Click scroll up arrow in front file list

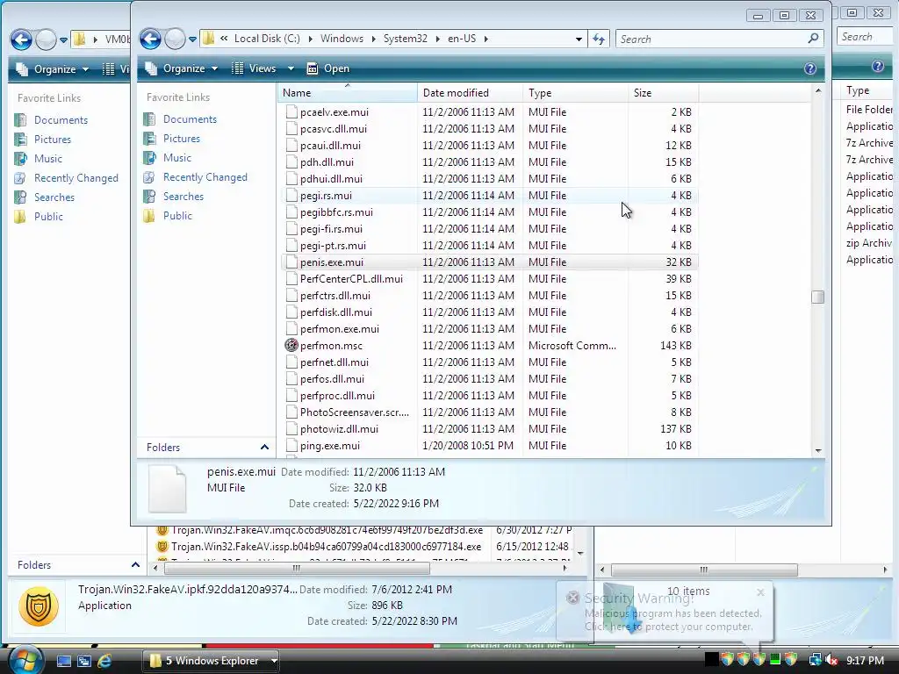[818, 91]
